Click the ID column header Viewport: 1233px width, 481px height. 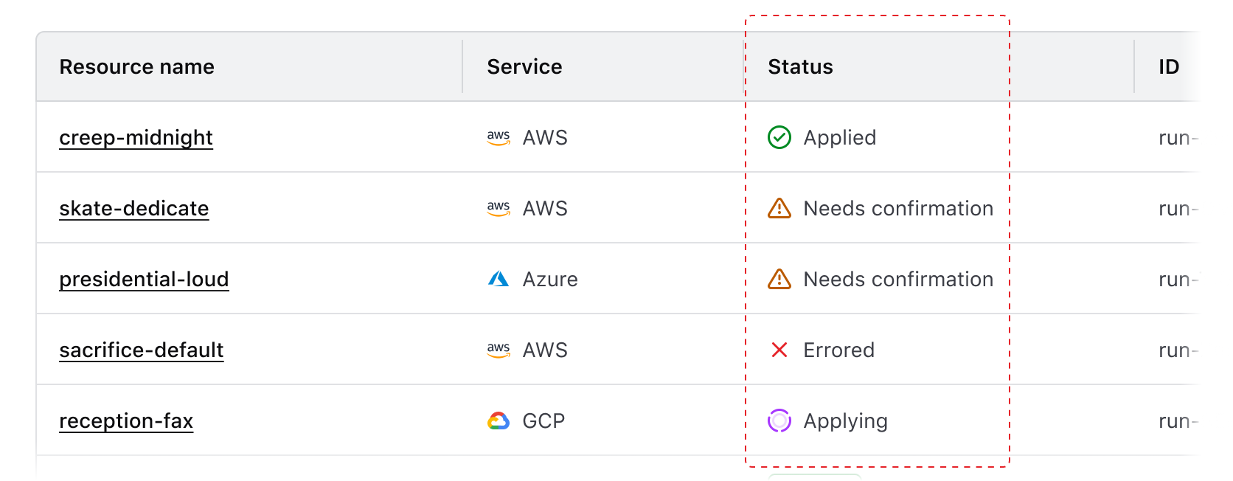point(1168,66)
